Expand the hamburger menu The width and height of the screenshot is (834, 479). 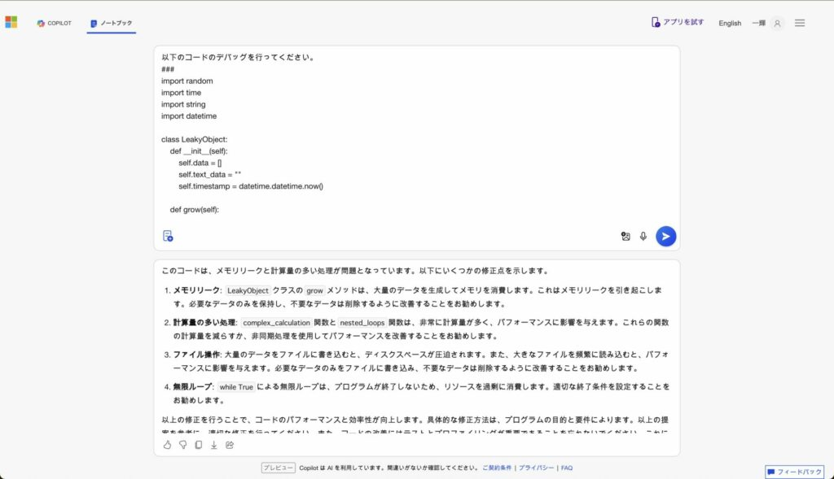(x=800, y=24)
